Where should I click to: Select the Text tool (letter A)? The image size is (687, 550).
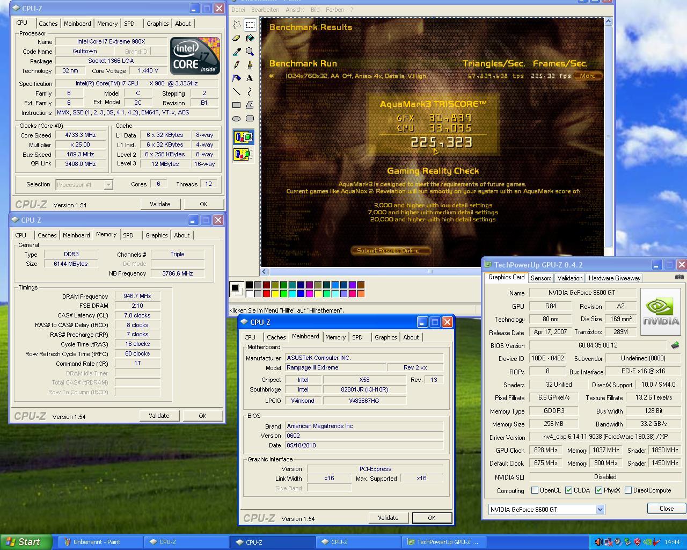point(250,78)
